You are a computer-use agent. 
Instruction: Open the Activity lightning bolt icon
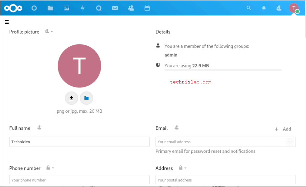(82, 8)
